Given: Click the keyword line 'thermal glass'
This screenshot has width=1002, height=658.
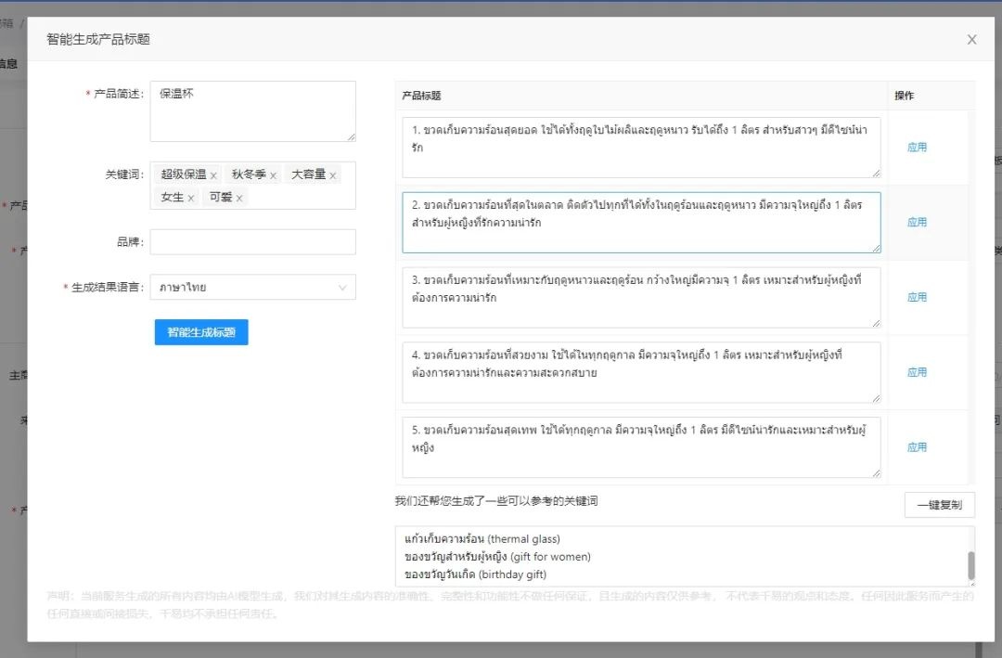Looking at the screenshot, I should point(482,539).
